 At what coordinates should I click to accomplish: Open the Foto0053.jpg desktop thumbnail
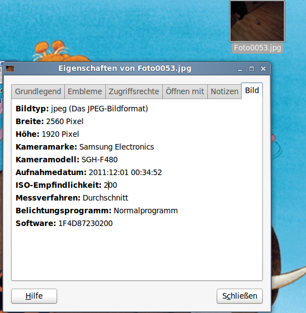[257, 21]
